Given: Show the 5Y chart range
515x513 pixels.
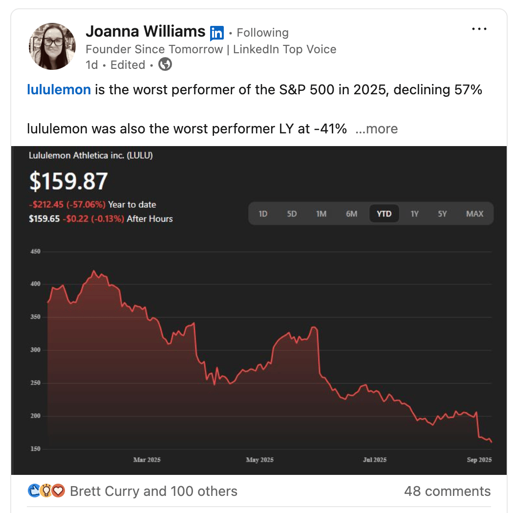Looking at the screenshot, I should click(x=442, y=214).
